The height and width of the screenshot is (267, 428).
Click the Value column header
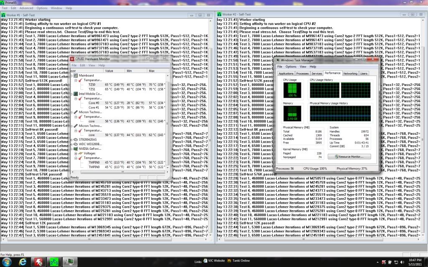[x=114, y=71]
